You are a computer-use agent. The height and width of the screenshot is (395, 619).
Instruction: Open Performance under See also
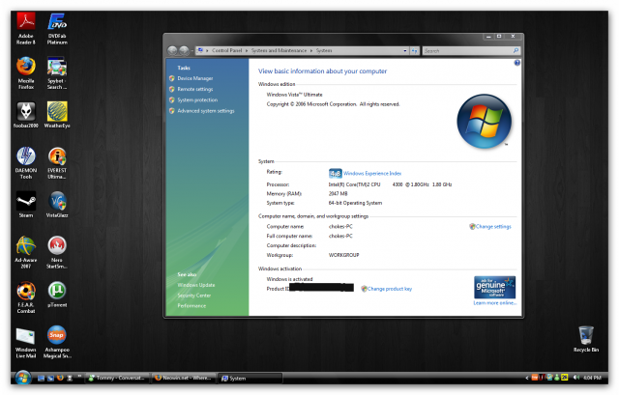click(x=192, y=306)
